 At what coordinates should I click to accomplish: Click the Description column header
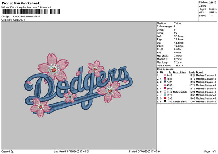(179, 72)
